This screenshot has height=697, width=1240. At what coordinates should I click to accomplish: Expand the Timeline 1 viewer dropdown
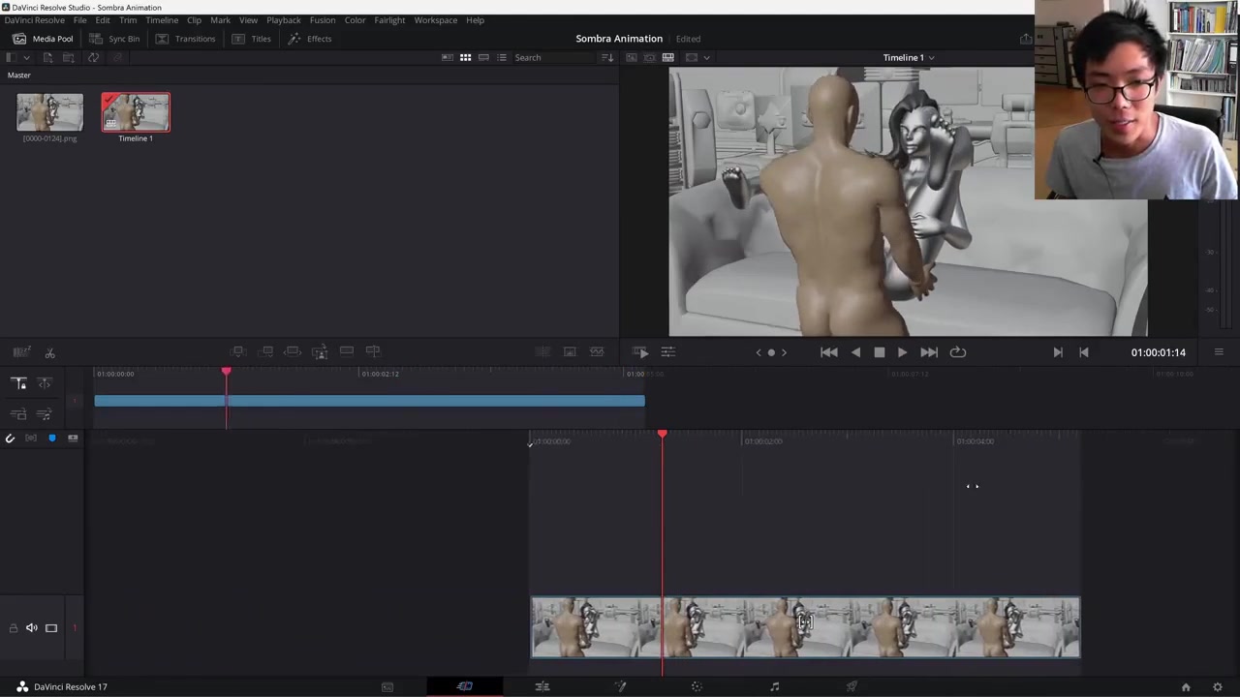point(931,58)
